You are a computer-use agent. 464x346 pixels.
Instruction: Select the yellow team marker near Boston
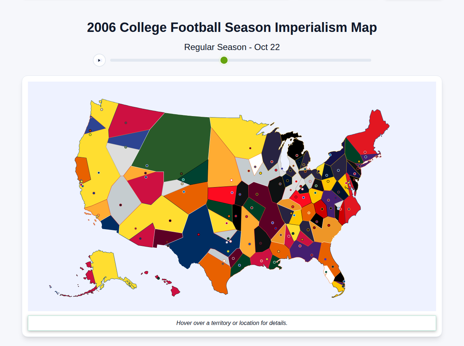(x=359, y=161)
